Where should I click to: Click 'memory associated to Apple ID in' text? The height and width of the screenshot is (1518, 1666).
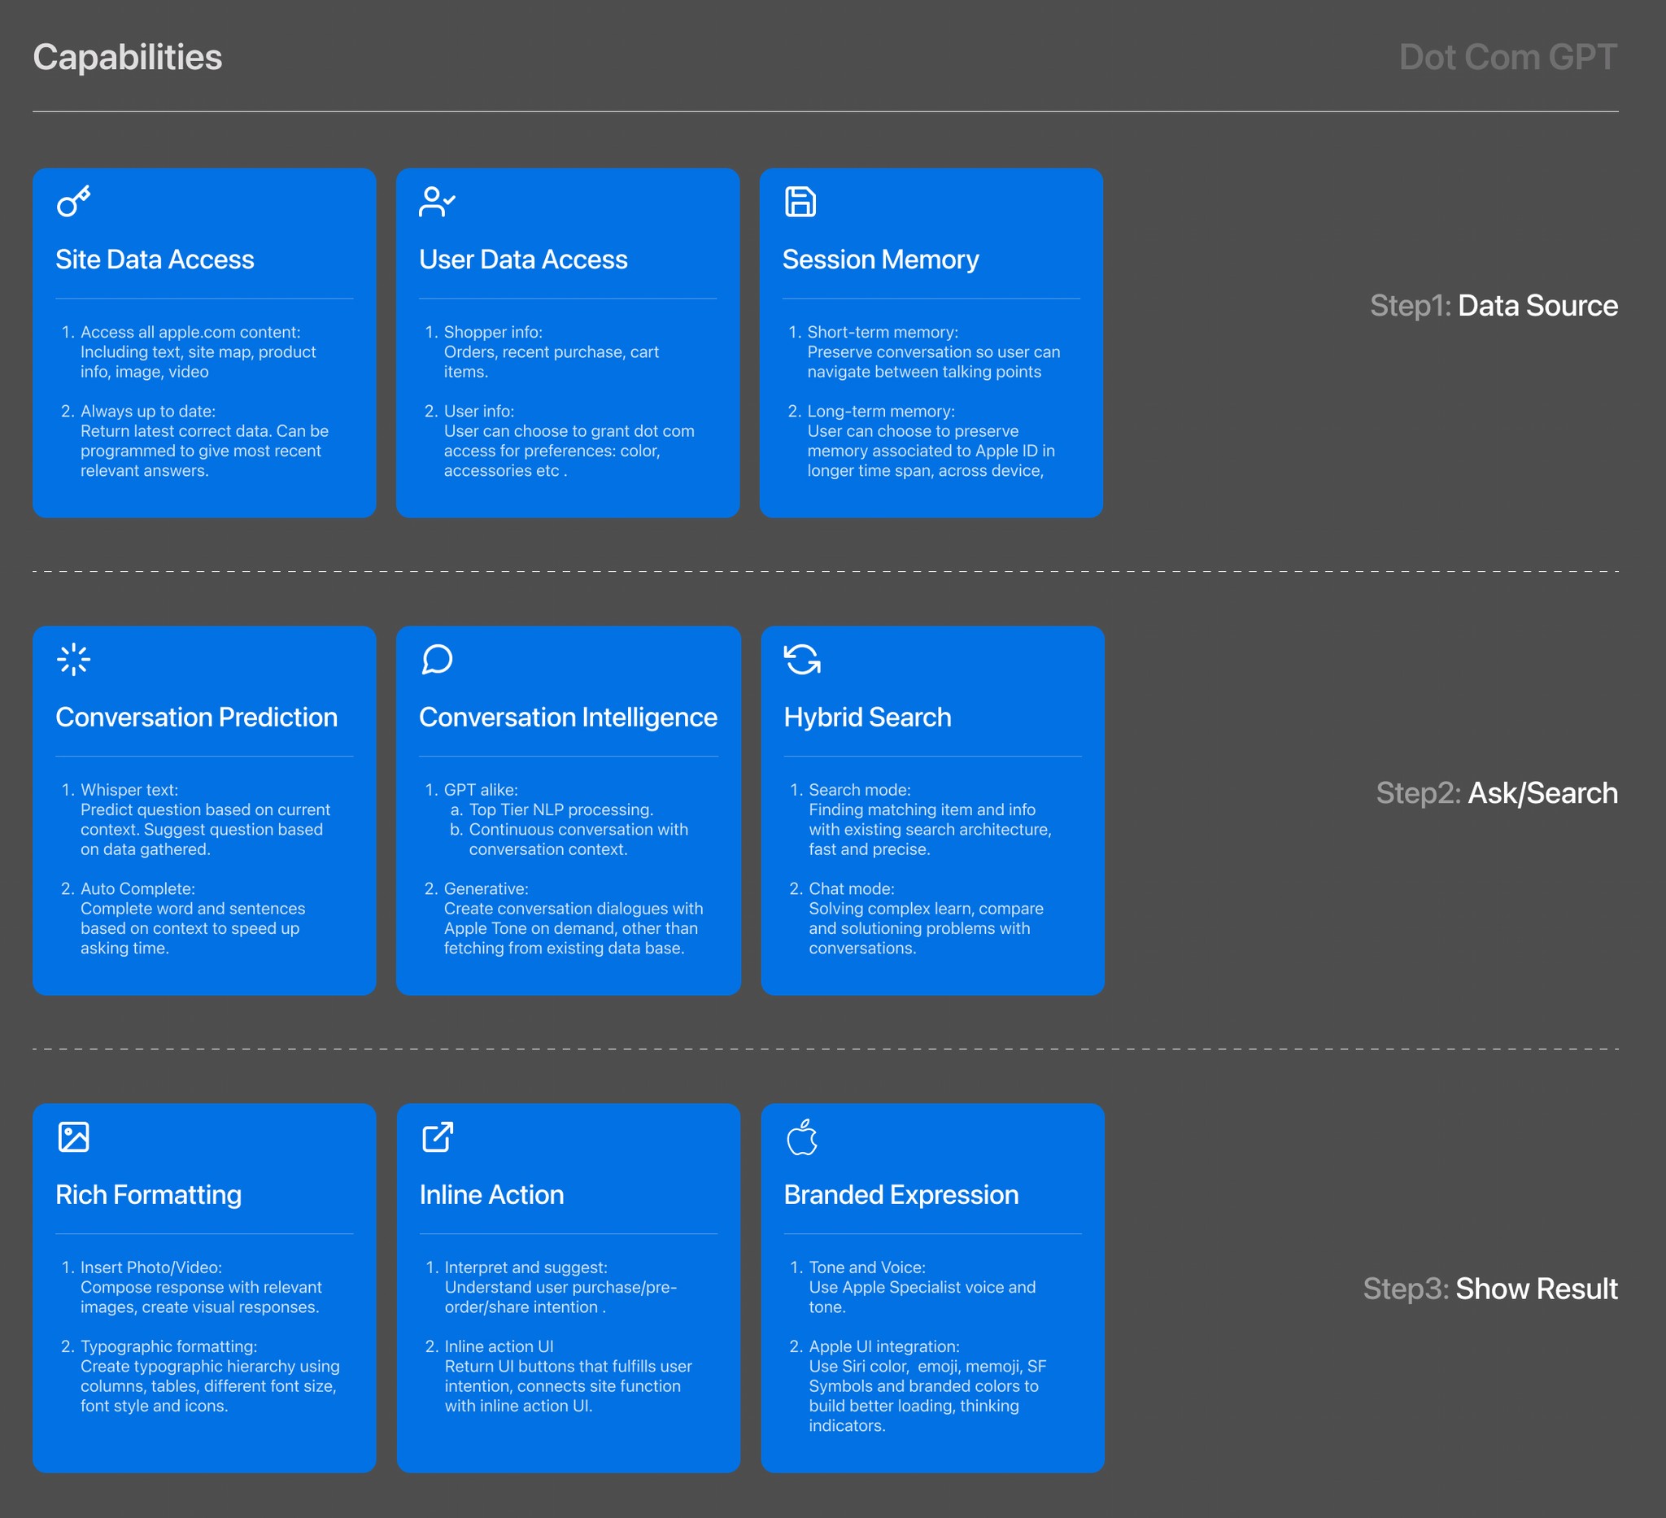tap(931, 451)
